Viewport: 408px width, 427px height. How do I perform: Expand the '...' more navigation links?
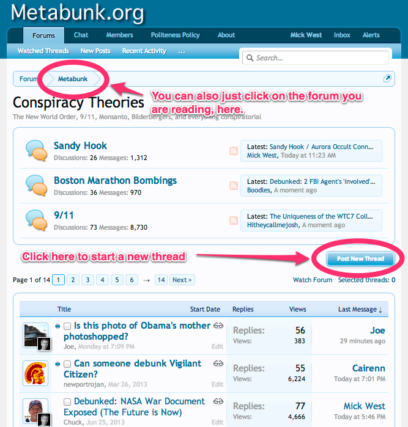tap(182, 51)
